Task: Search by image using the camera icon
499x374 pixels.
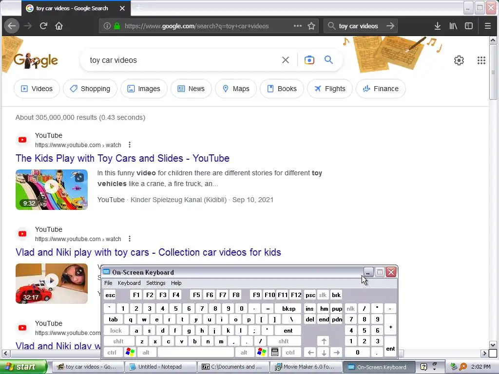Action: (x=309, y=60)
